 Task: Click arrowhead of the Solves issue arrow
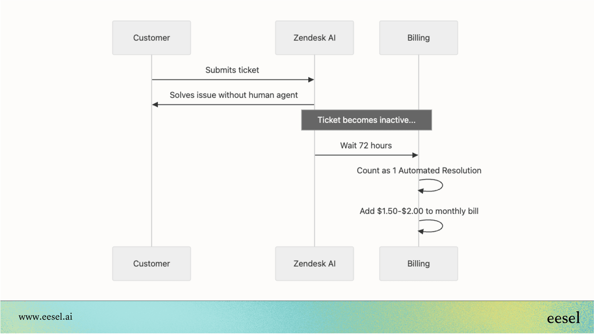coord(155,105)
